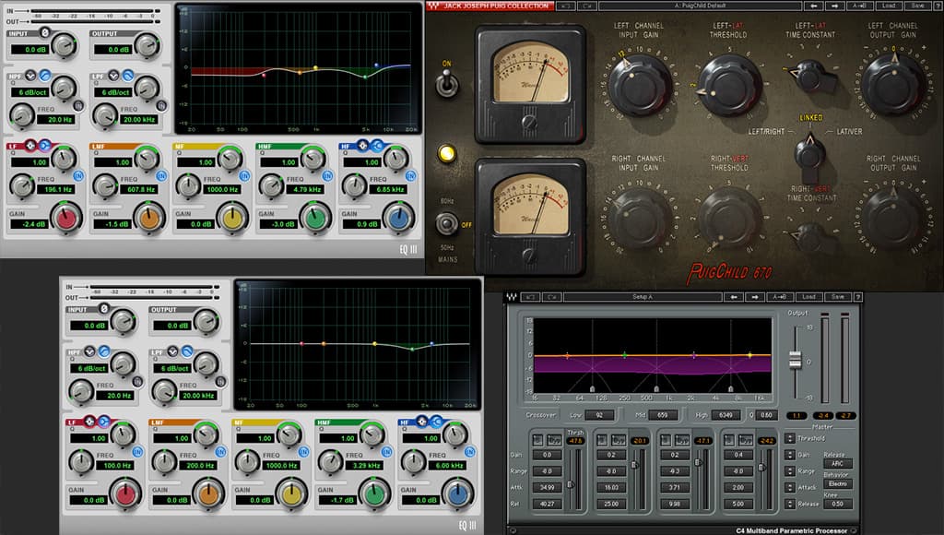944x535 pixels.
Task: Click Save in the C4 toolbar
Action: [x=837, y=297]
